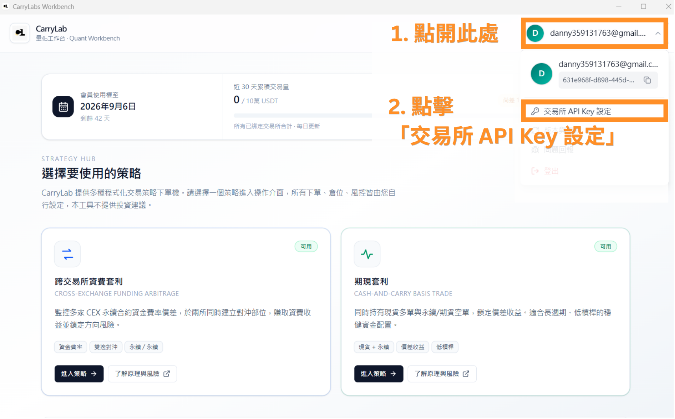The height and width of the screenshot is (419, 675).
Task: Click the 低槓桿 tag
Action: pos(445,347)
